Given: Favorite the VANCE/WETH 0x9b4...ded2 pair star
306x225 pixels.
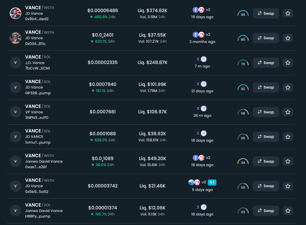Looking at the screenshot, I should point(288,14).
